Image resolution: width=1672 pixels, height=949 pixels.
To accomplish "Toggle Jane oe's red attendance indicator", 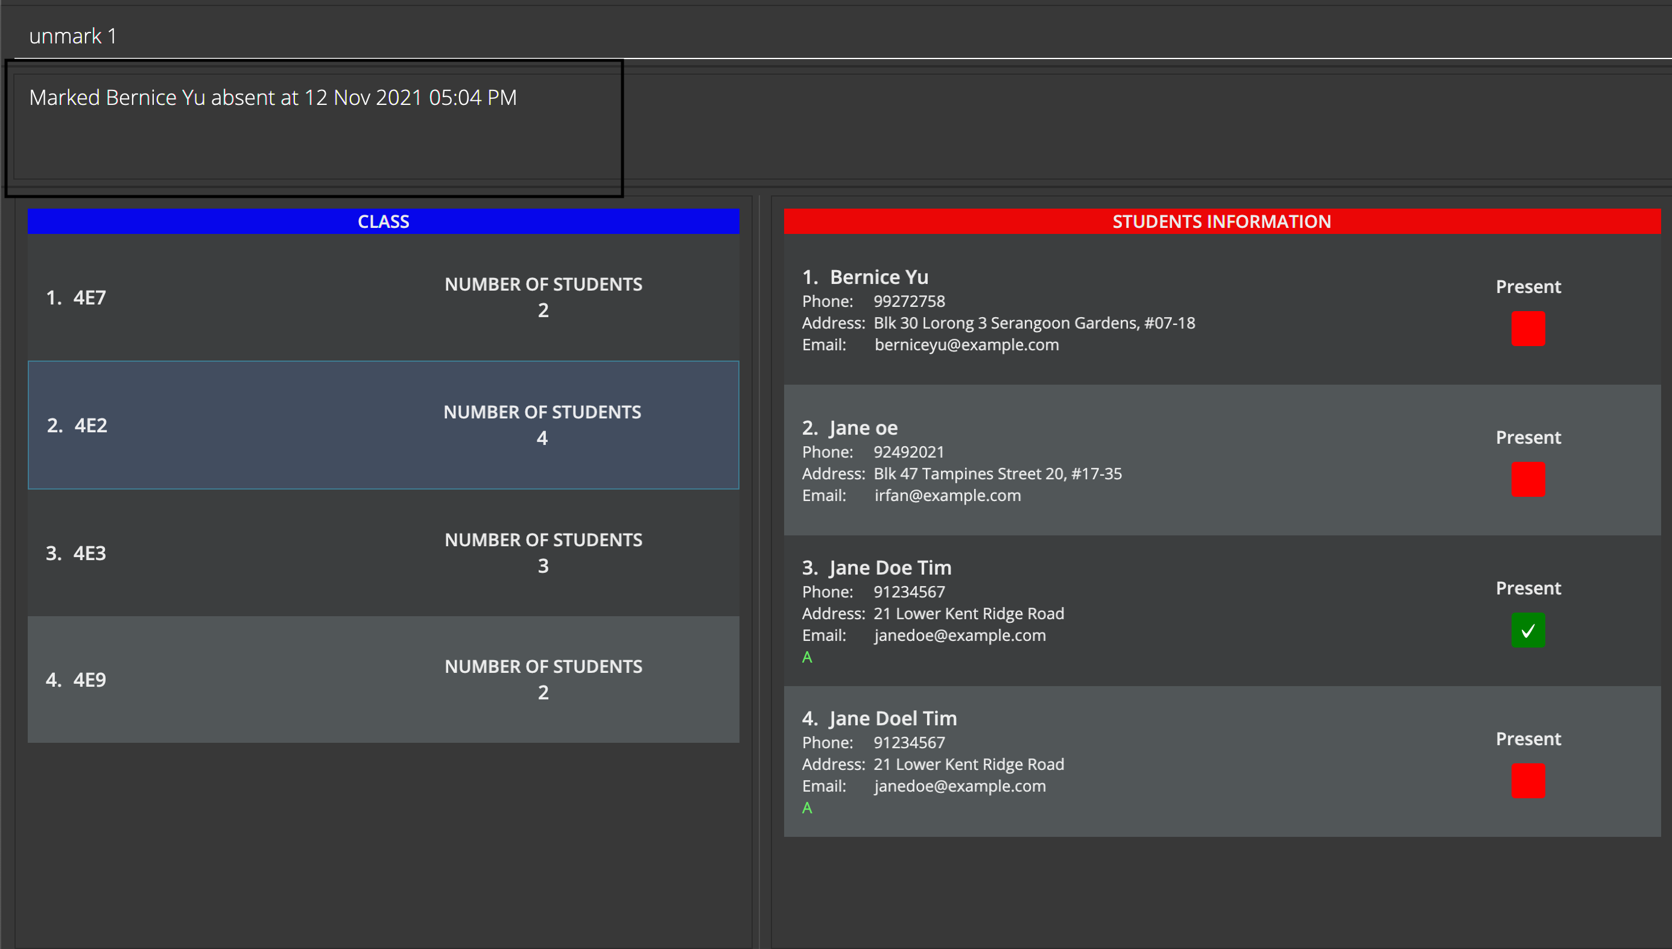I will coord(1527,479).
